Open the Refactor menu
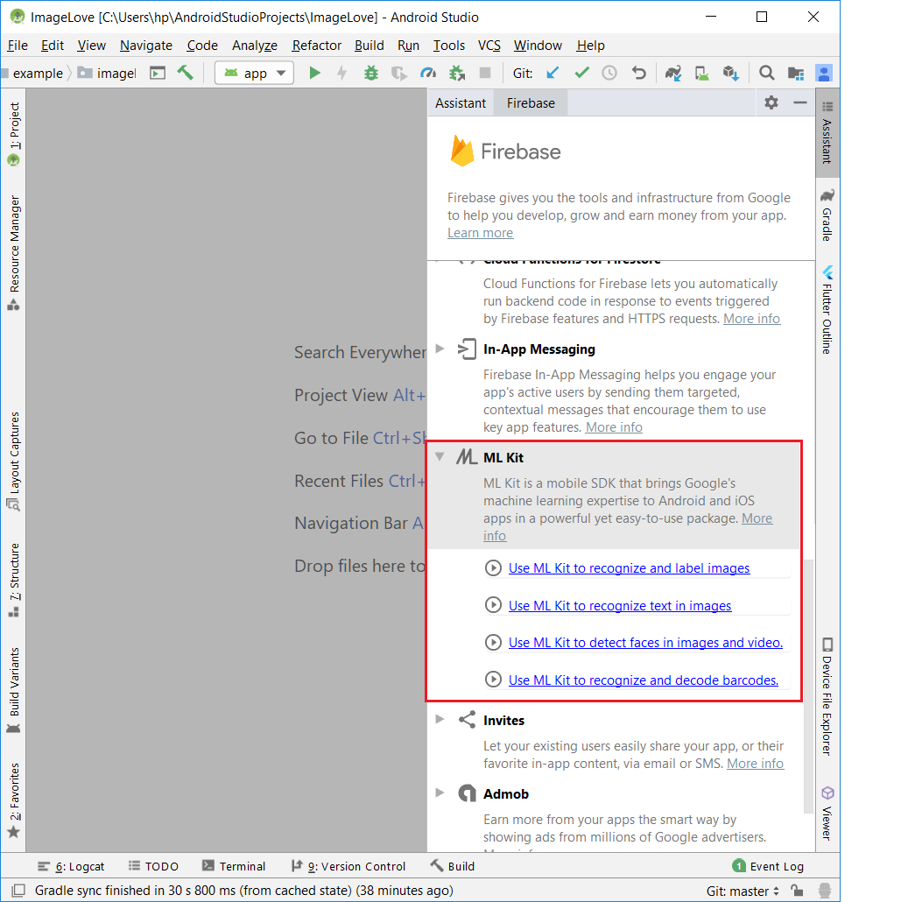 click(x=316, y=46)
